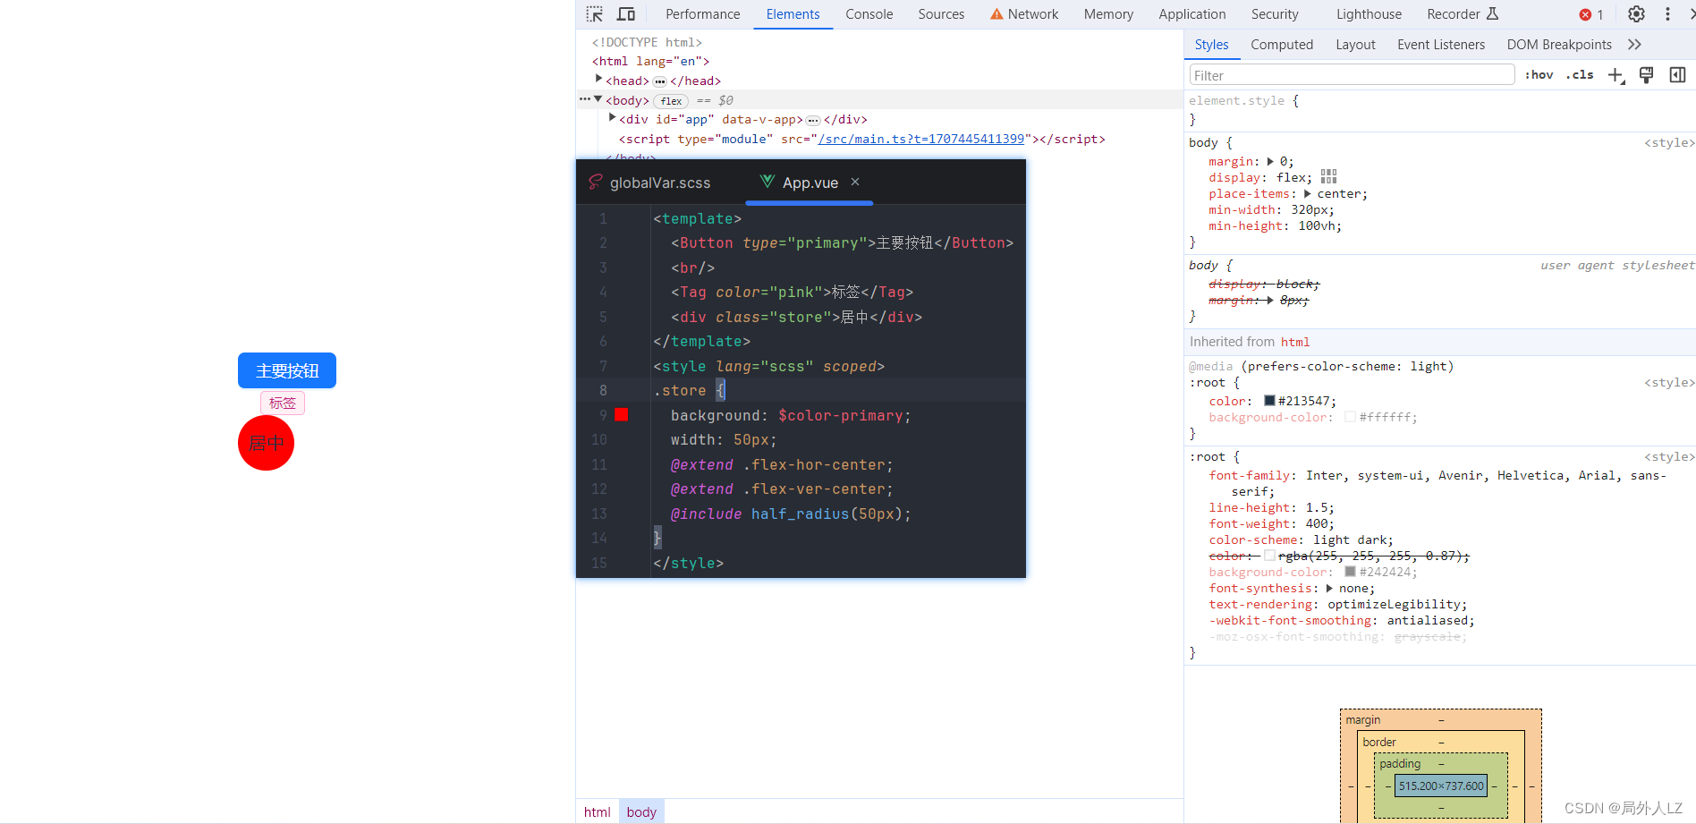Switch to the Console tab
The width and height of the screenshot is (1696, 824).
tap(869, 14)
